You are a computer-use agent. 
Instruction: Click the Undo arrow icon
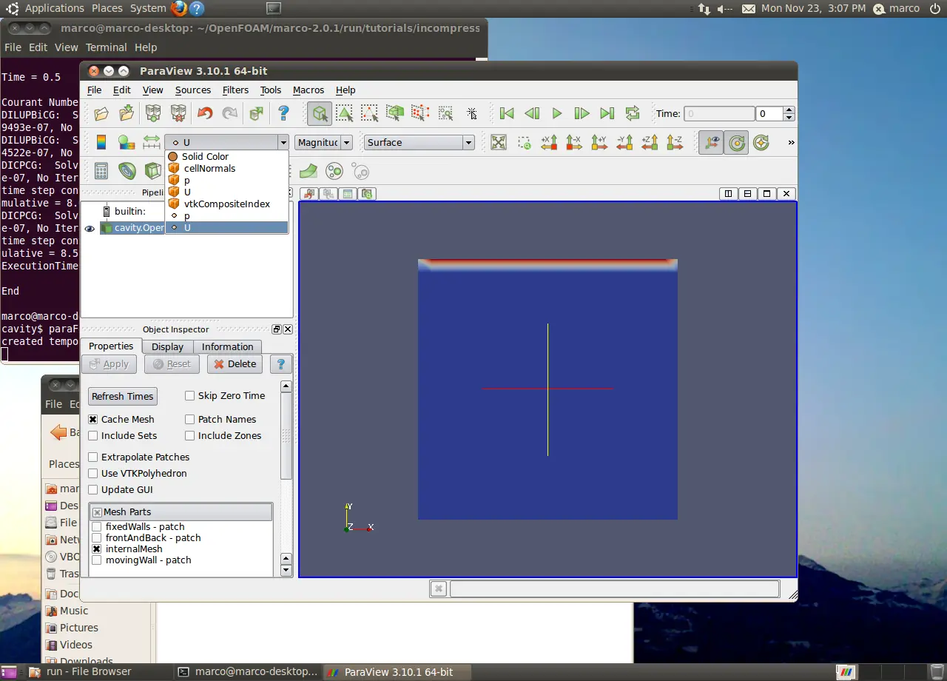[x=205, y=113]
